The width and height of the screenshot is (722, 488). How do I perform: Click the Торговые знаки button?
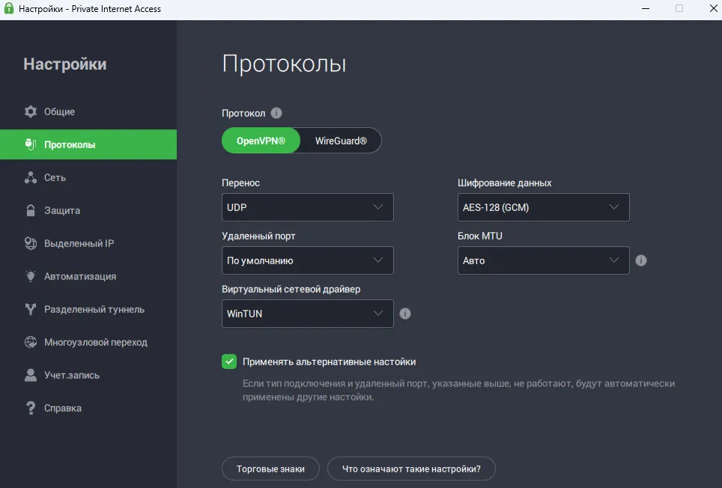(x=270, y=469)
